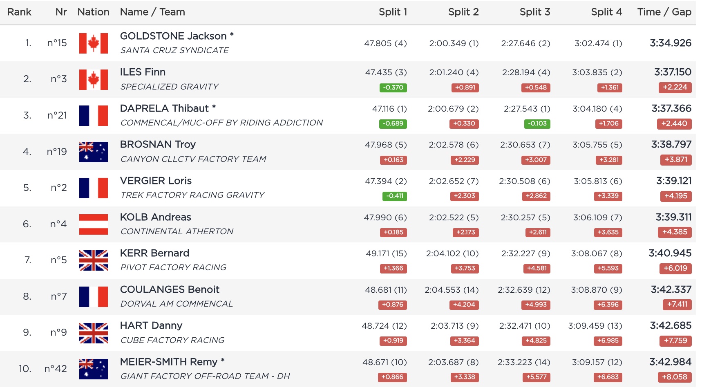
Task: Click the Canadian flag beside ILES Finn
Action: tap(93, 79)
